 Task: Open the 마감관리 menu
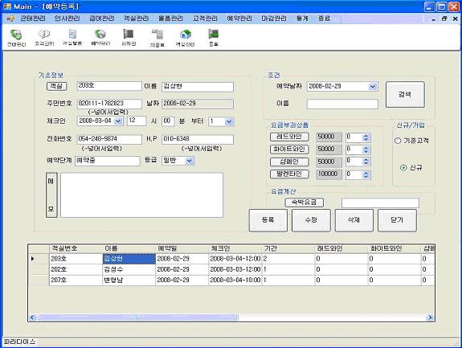click(x=274, y=18)
